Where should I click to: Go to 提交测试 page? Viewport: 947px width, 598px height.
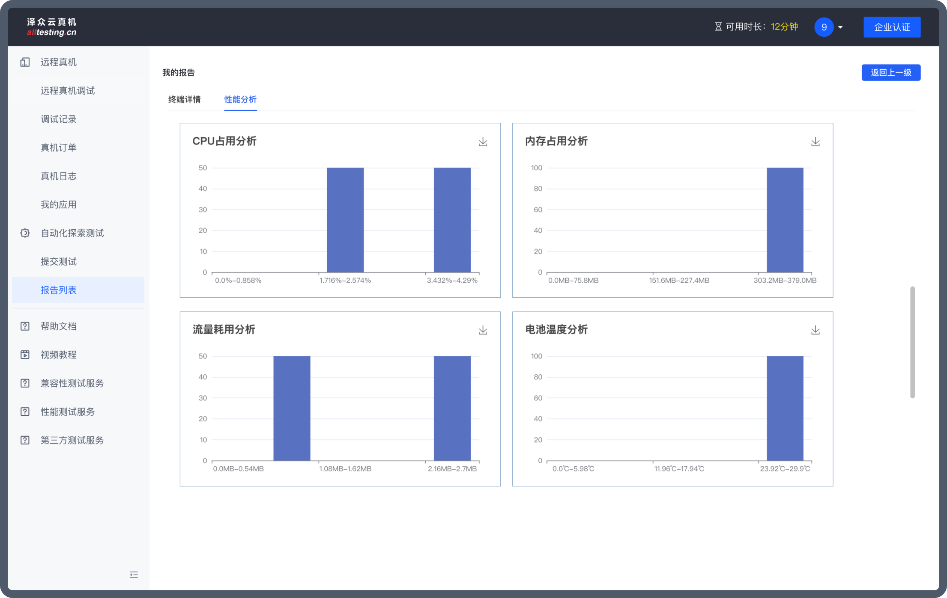click(x=59, y=261)
